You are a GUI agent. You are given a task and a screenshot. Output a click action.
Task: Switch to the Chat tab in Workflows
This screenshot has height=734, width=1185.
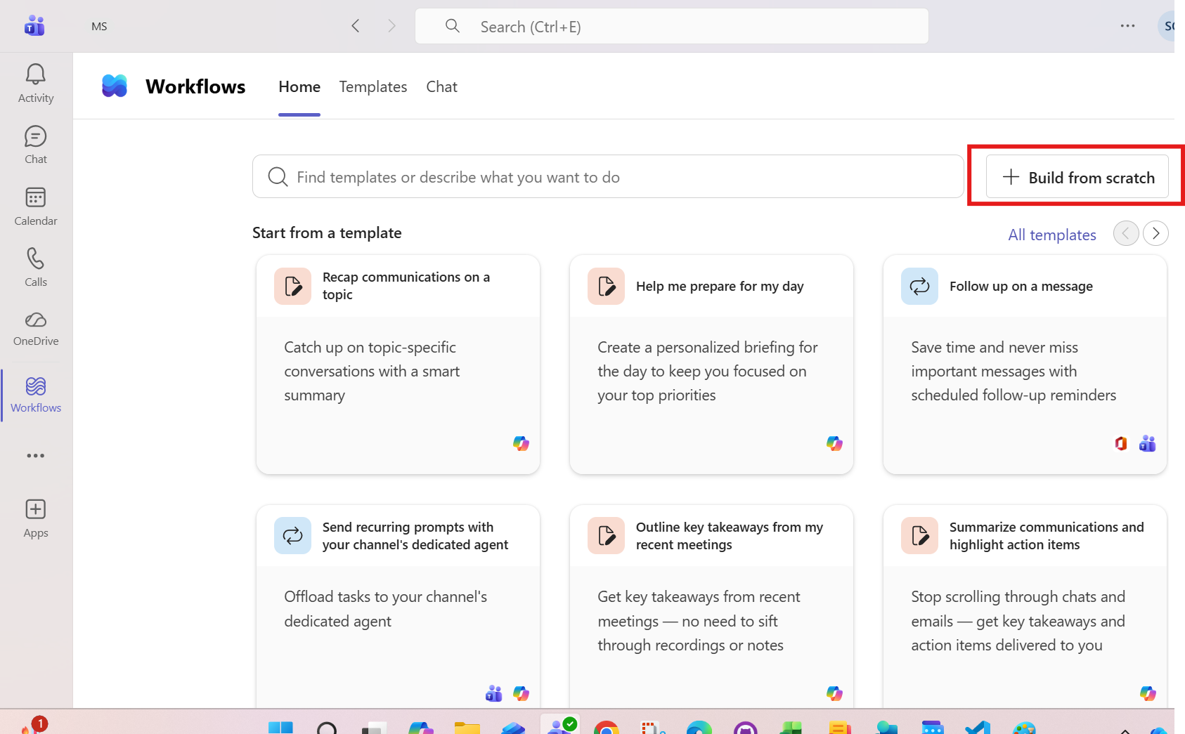coord(441,86)
